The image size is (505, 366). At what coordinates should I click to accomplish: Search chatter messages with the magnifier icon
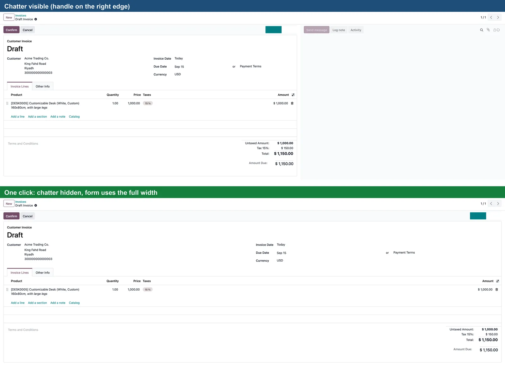pos(482,30)
